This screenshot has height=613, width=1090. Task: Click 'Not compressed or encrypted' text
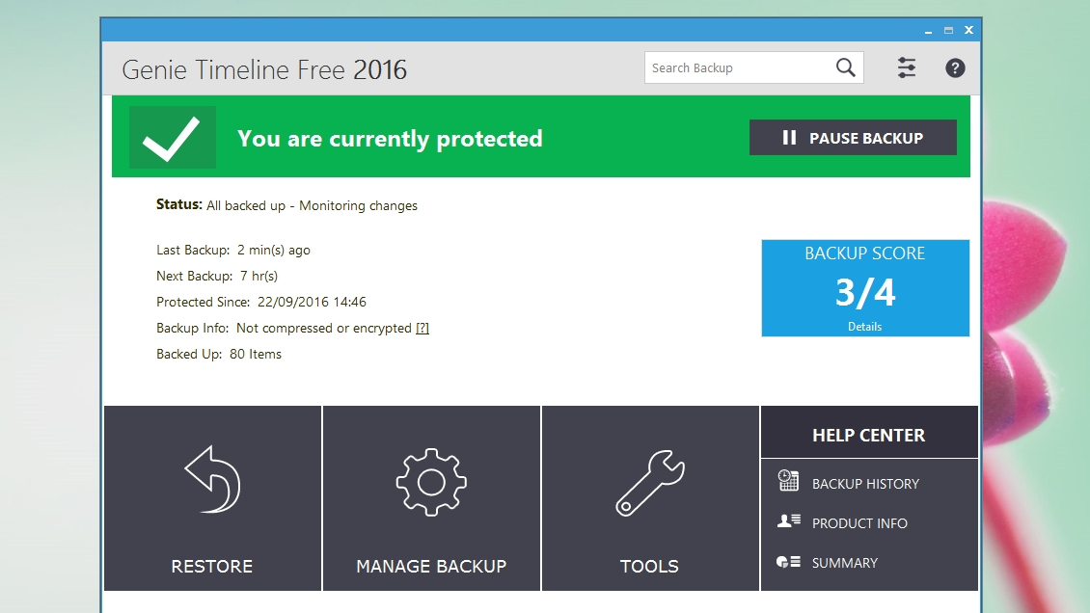[324, 328]
